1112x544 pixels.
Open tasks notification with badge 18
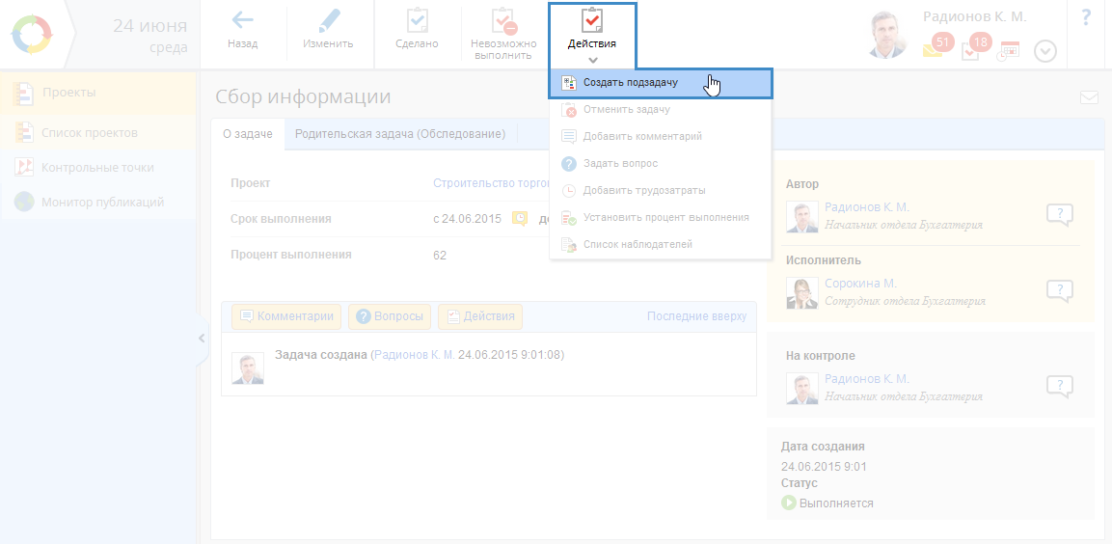(971, 49)
